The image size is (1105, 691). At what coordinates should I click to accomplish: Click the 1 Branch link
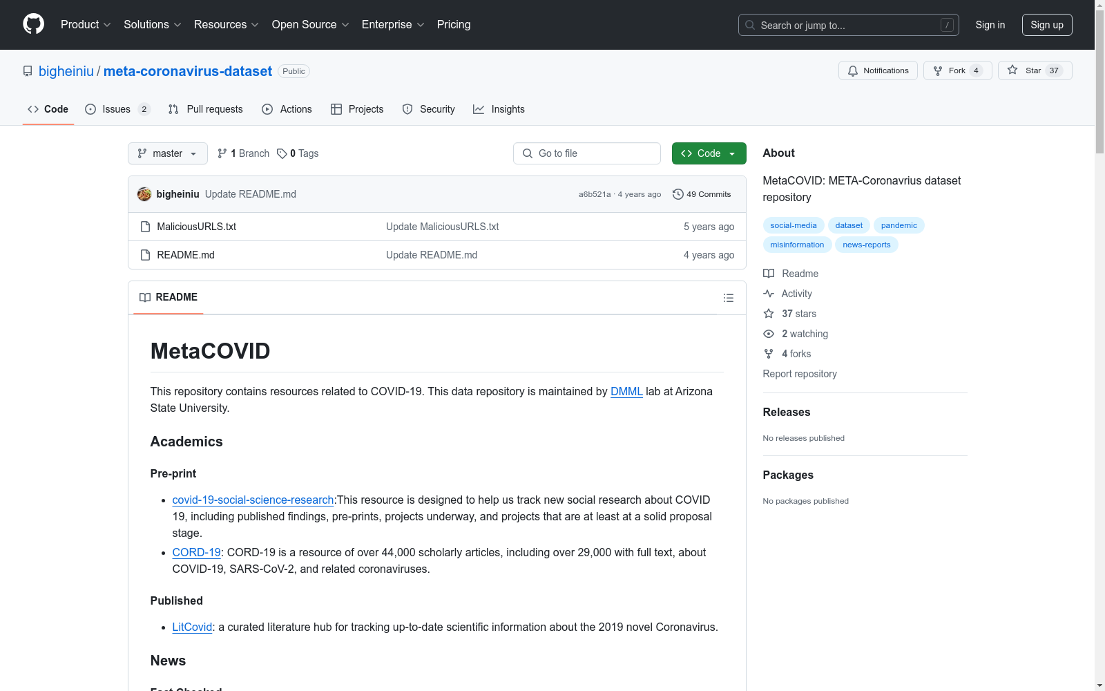[x=243, y=153]
